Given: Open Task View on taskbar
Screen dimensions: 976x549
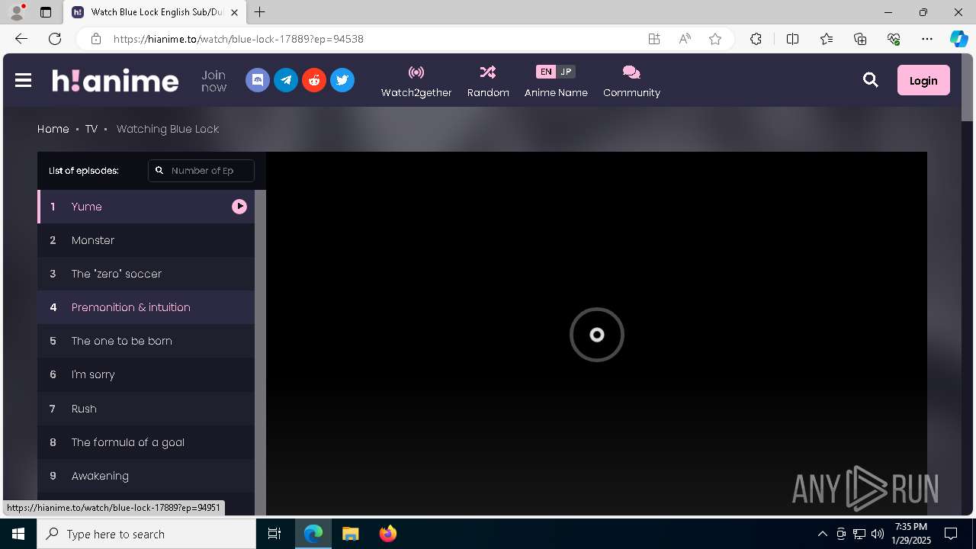Looking at the screenshot, I should pyautogui.click(x=274, y=534).
